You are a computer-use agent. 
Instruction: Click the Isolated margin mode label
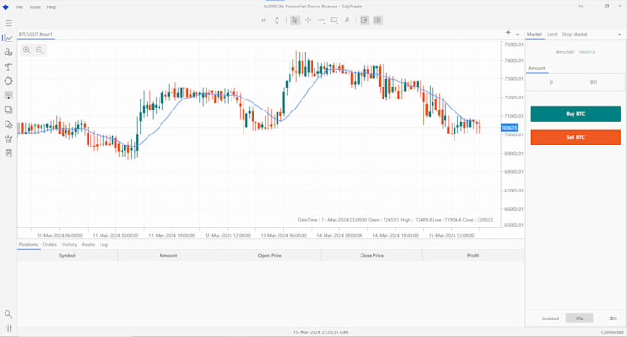[x=550, y=319]
